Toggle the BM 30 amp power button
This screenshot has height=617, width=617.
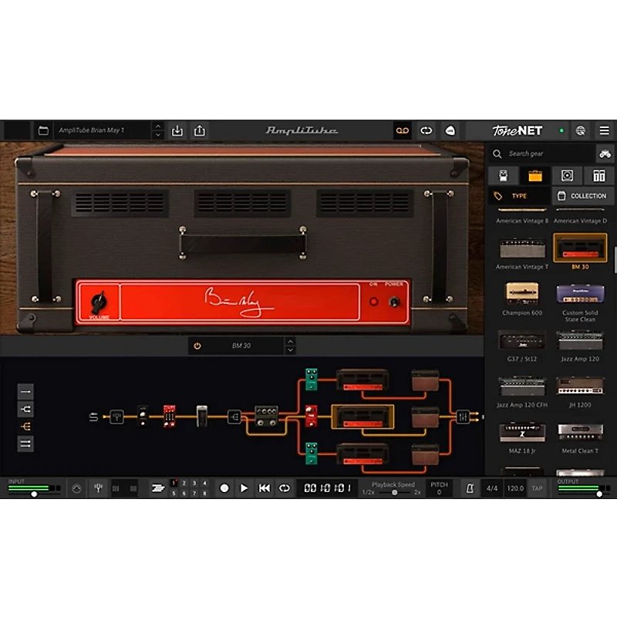click(x=197, y=346)
